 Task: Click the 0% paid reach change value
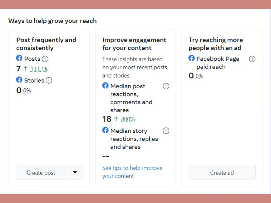pyautogui.click(x=199, y=76)
